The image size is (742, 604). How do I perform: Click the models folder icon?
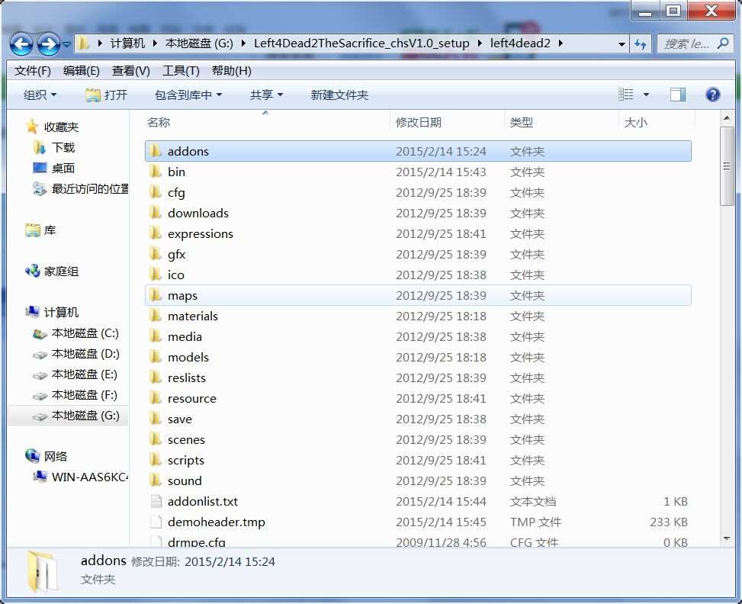point(156,357)
